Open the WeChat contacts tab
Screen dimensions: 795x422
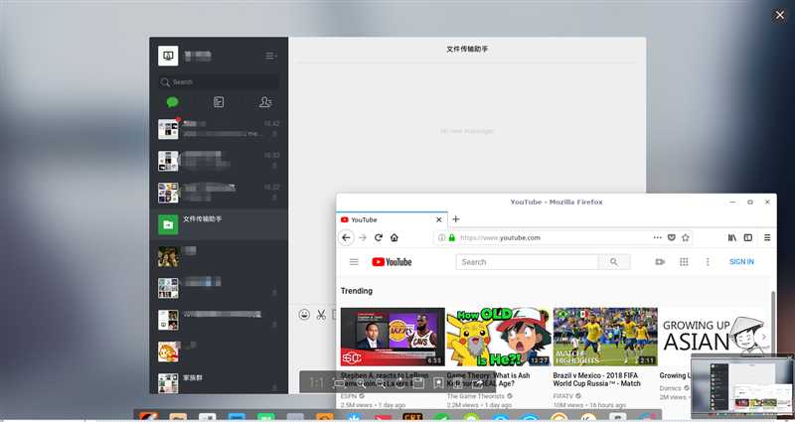click(x=265, y=102)
